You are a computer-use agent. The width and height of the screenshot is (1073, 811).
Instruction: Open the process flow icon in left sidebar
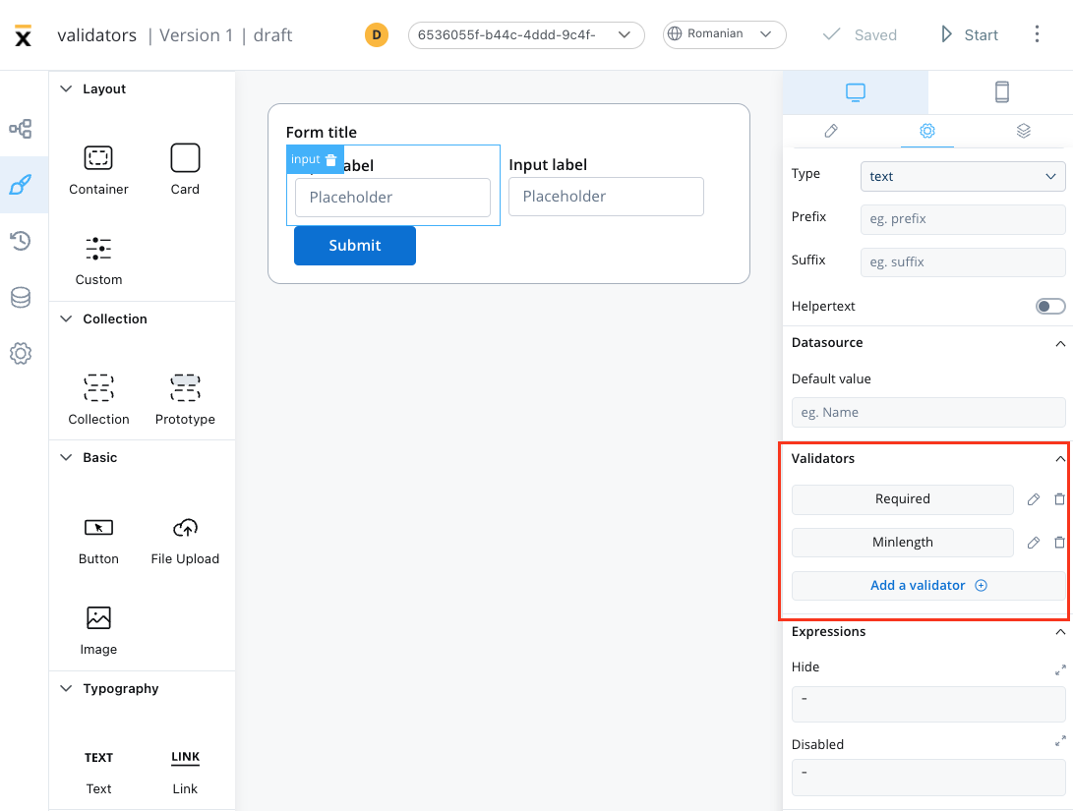21,129
